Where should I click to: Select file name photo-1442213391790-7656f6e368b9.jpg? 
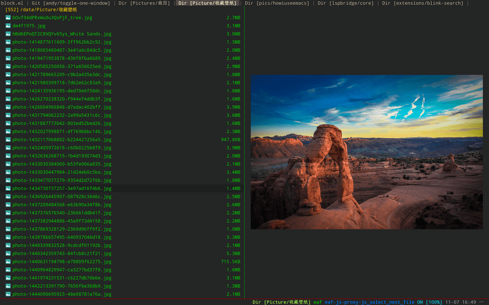62,286
